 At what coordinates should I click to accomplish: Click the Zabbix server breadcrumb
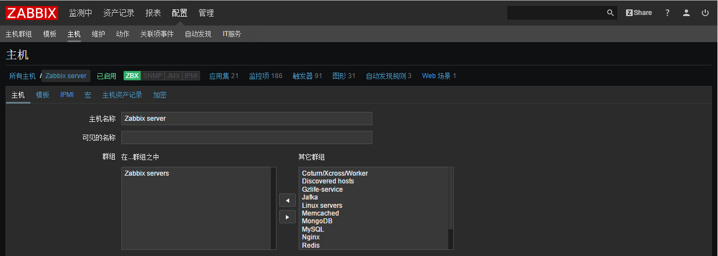point(66,76)
